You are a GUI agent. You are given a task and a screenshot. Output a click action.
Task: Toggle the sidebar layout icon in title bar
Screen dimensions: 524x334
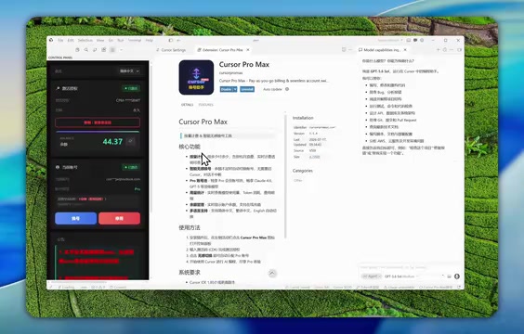[x=170, y=40]
